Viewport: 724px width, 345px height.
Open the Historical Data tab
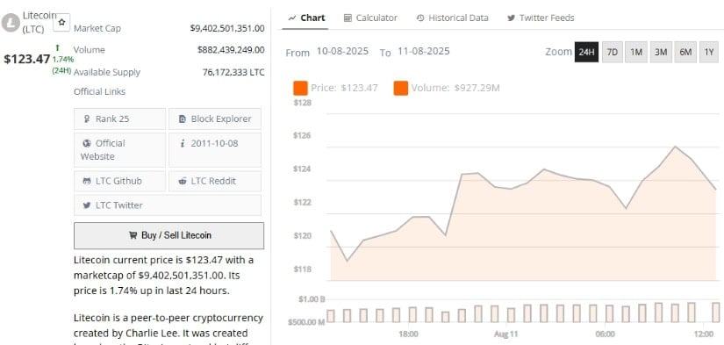(452, 18)
